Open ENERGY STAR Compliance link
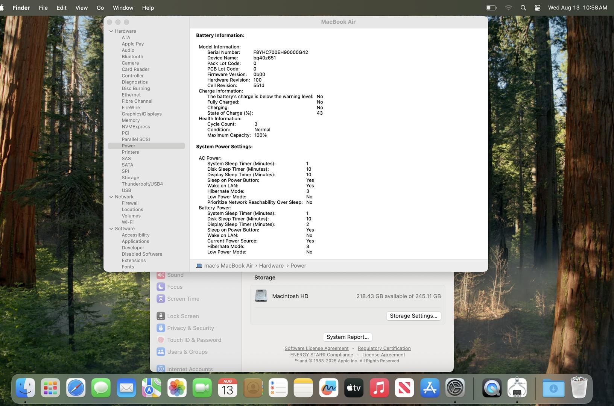This screenshot has width=614, height=406. (322, 354)
